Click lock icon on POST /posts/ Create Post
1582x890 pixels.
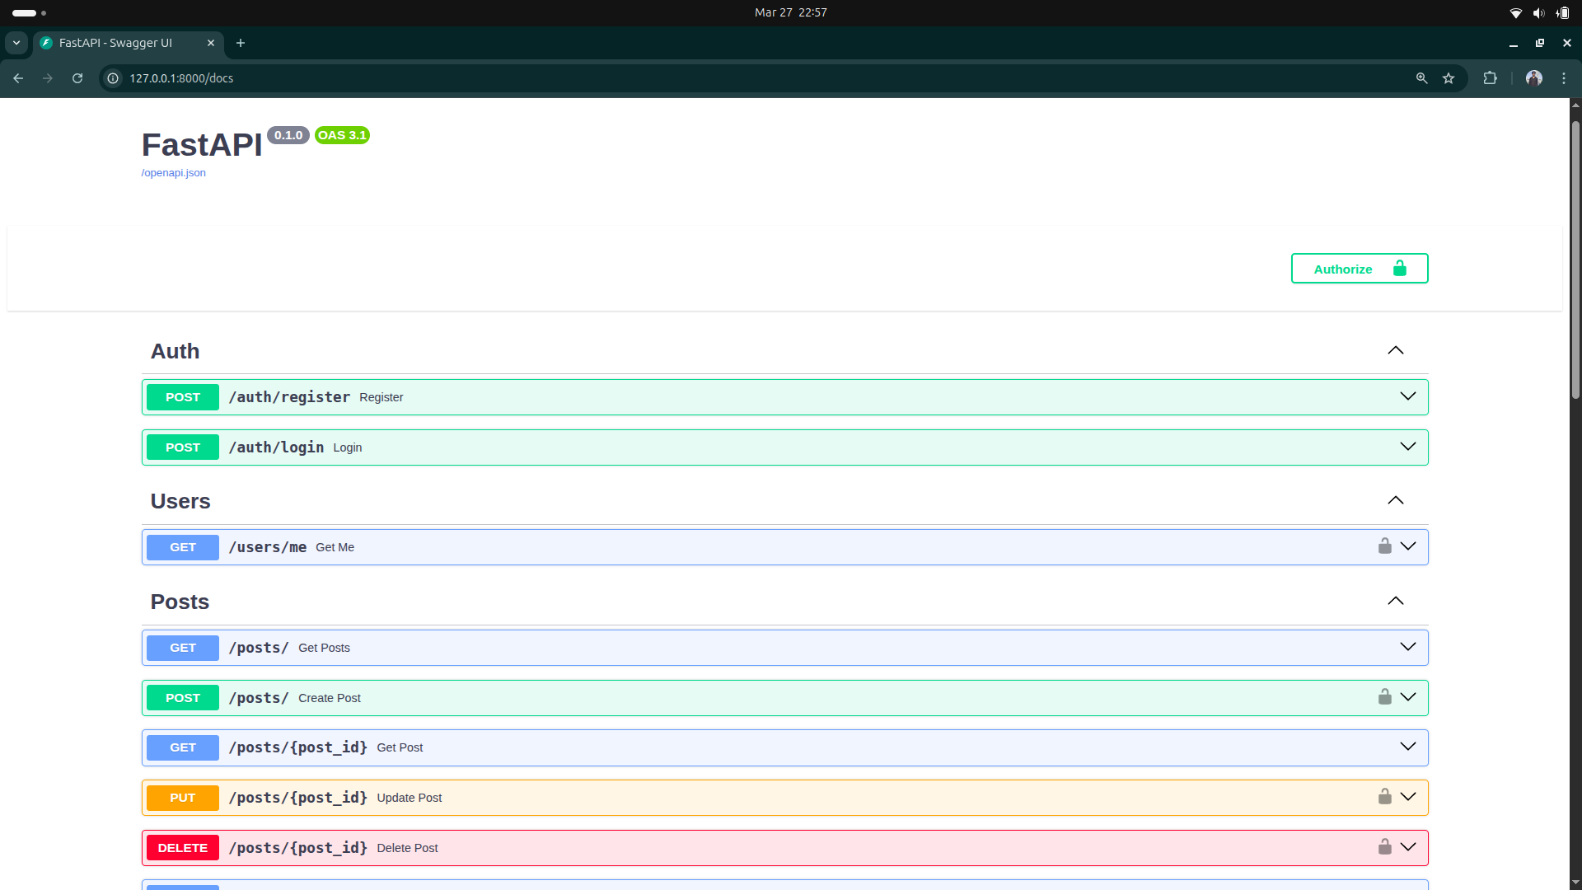(x=1384, y=697)
